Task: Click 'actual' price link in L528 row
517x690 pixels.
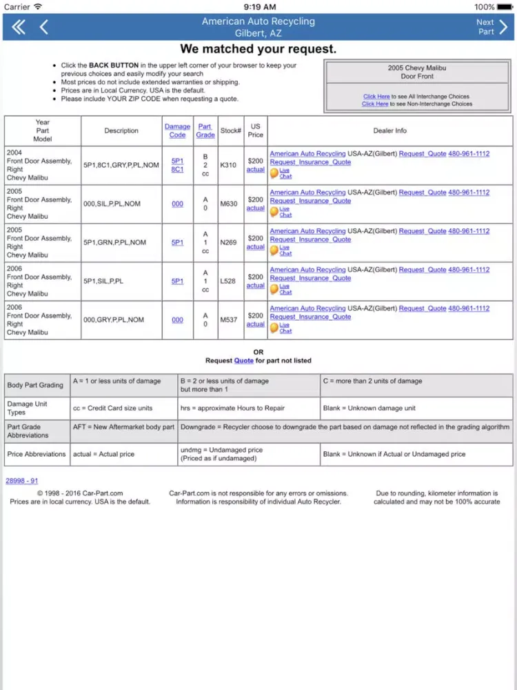Action: coord(256,286)
